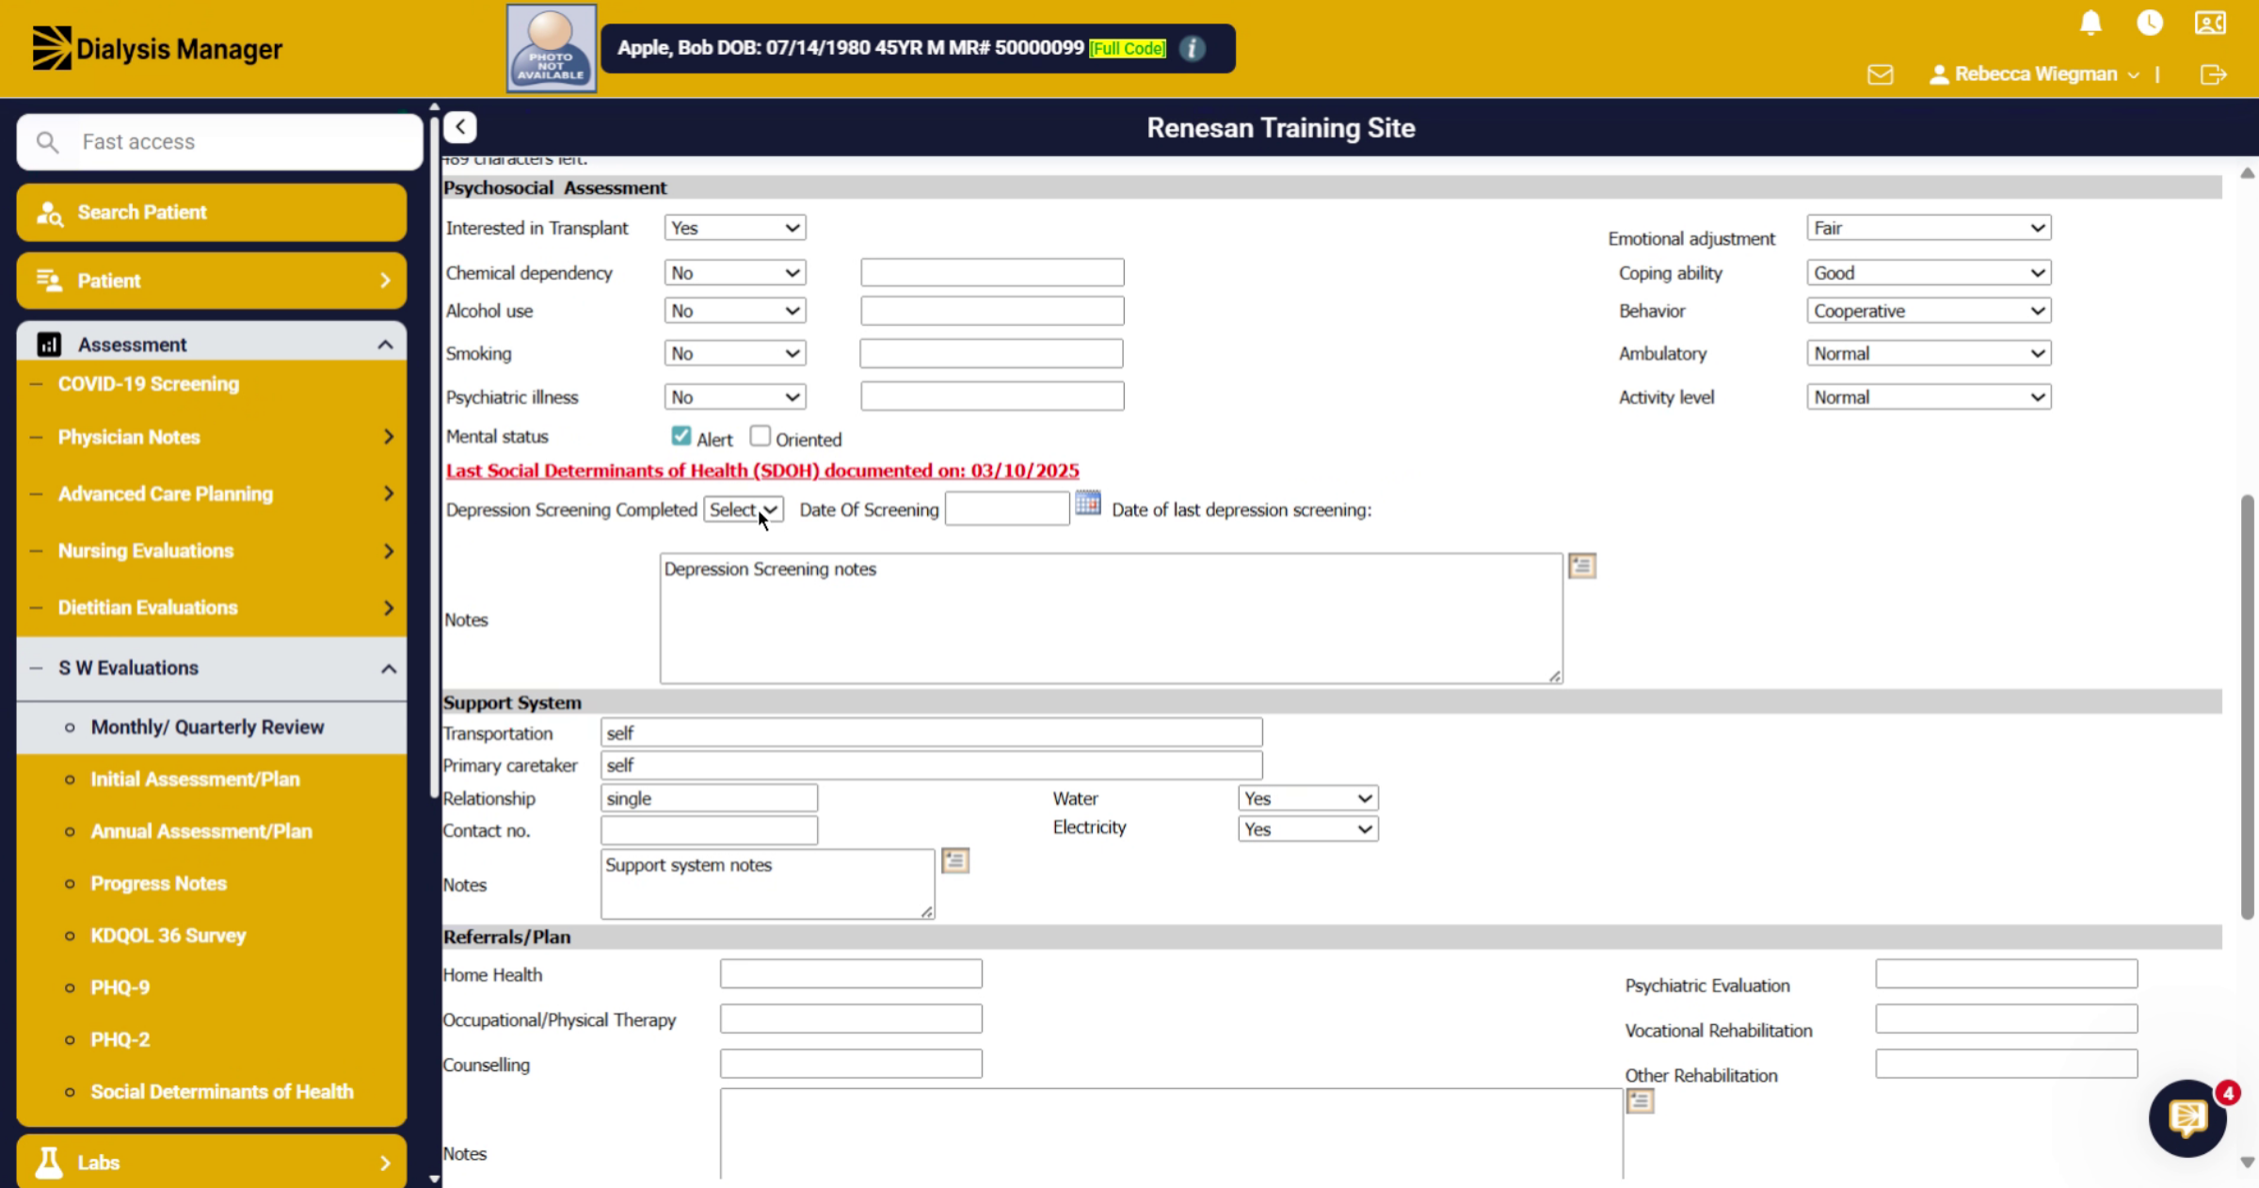Open COVID-19 Screening in sidebar
The image size is (2259, 1188).
pyautogui.click(x=149, y=384)
